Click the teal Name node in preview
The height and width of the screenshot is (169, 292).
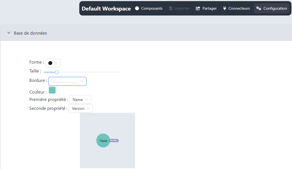(103, 141)
